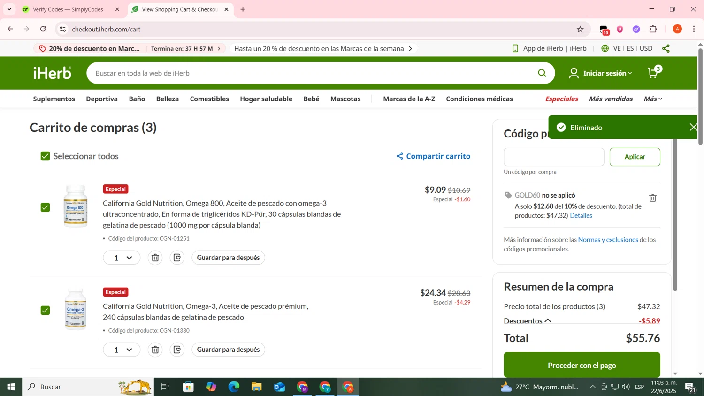704x396 pixels.
Task: Click the iHerb logo
Action: point(52,73)
